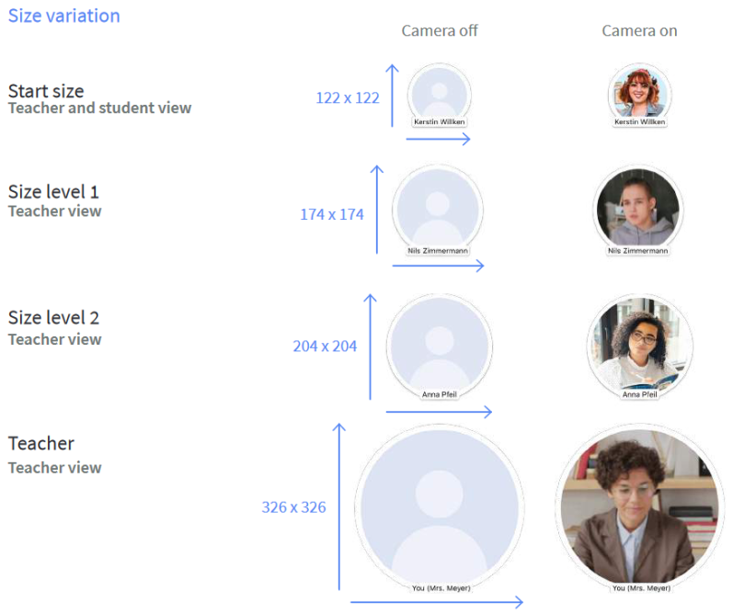This screenshot has height=614, width=733.
Task: Click the 122 x 122 dimension text
Action: click(x=348, y=97)
